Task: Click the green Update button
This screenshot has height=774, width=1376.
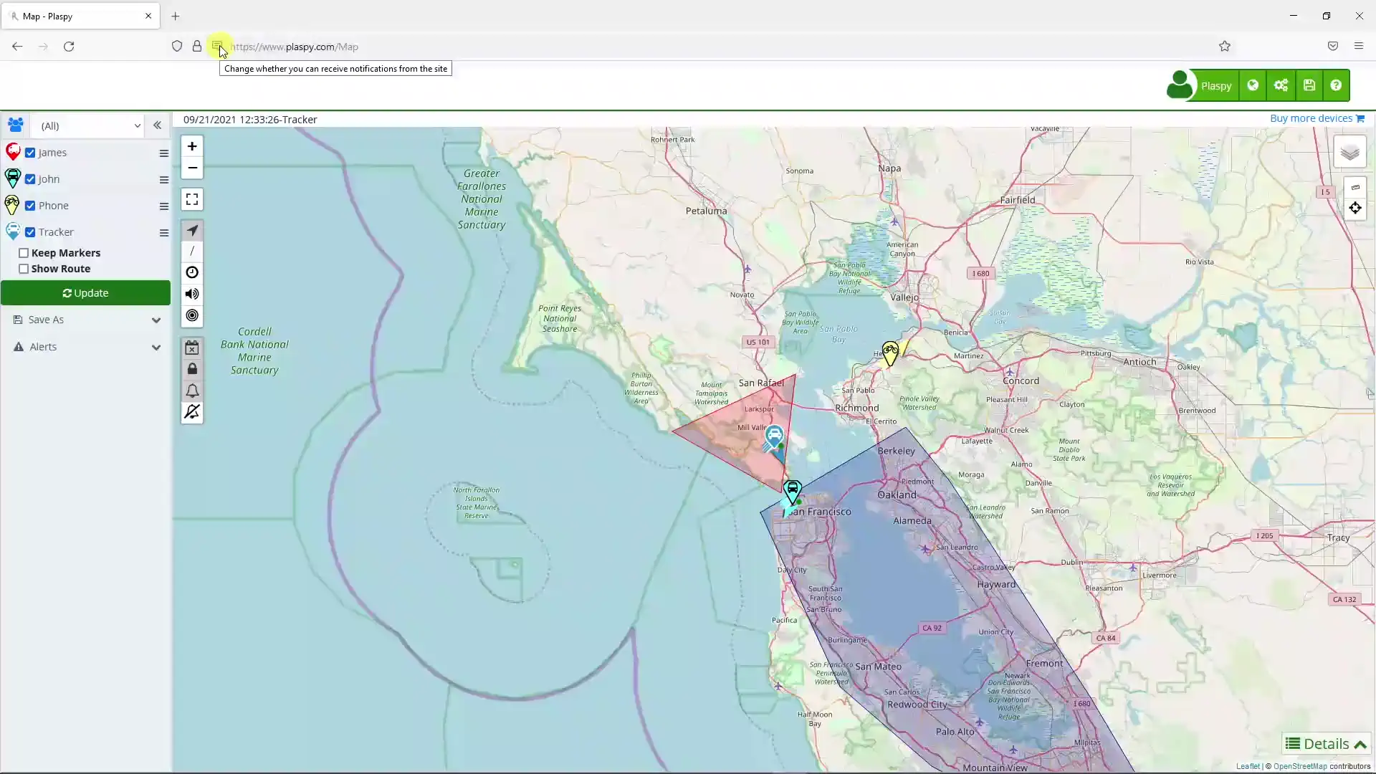Action: tap(85, 293)
